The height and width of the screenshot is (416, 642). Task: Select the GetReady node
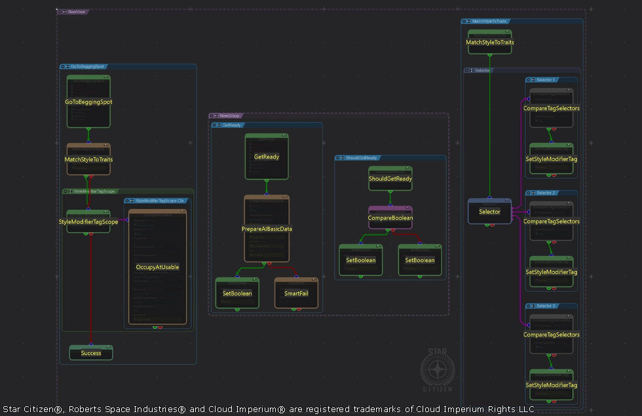(x=267, y=157)
